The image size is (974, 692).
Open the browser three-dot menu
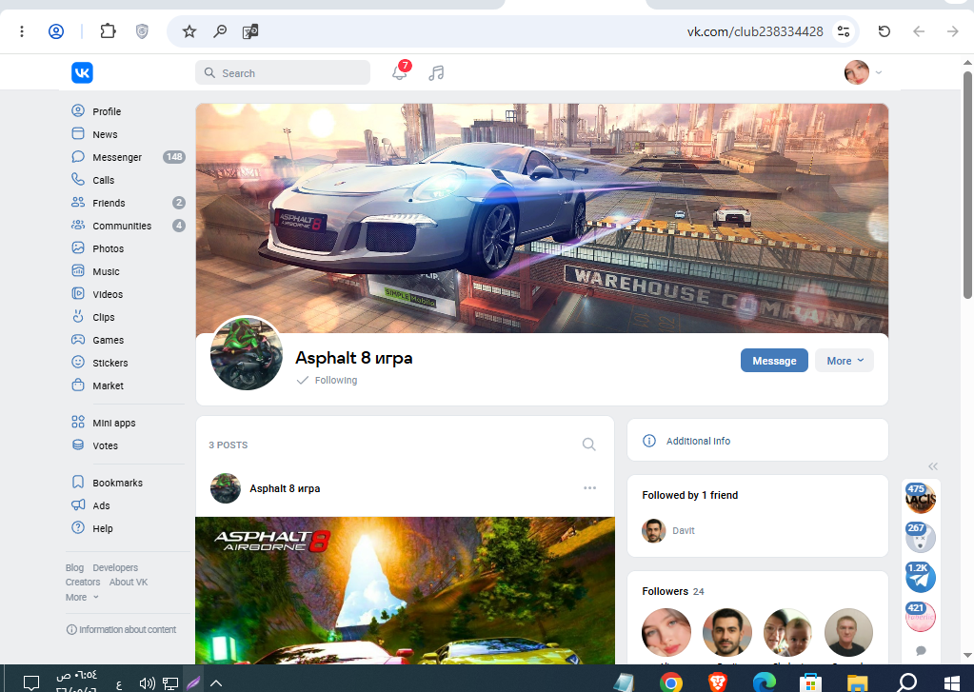pyautogui.click(x=22, y=31)
